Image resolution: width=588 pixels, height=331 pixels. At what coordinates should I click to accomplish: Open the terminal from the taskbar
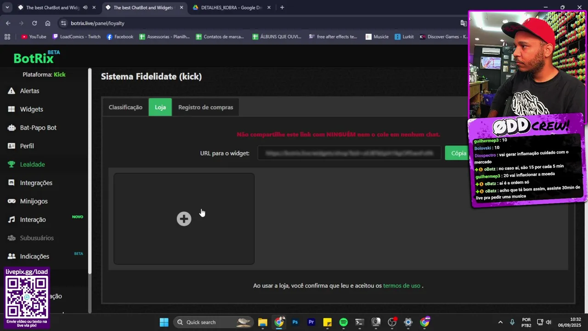(x=359, y=322)
